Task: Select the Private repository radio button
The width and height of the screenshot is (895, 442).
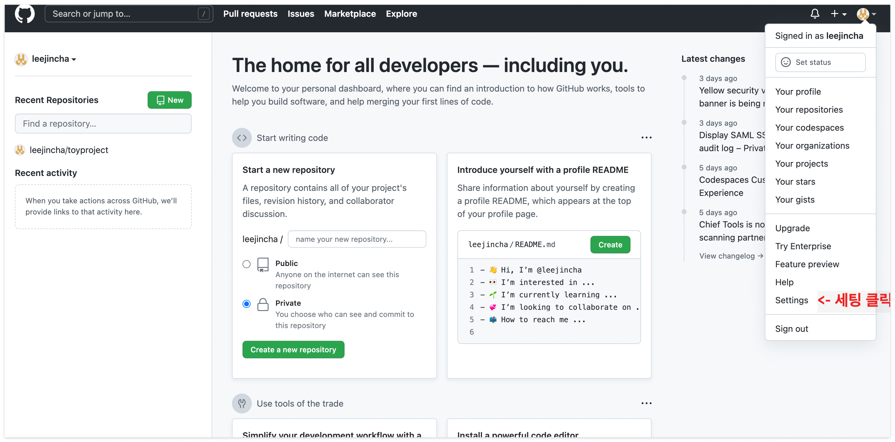Action: click(x=246, y=304)
